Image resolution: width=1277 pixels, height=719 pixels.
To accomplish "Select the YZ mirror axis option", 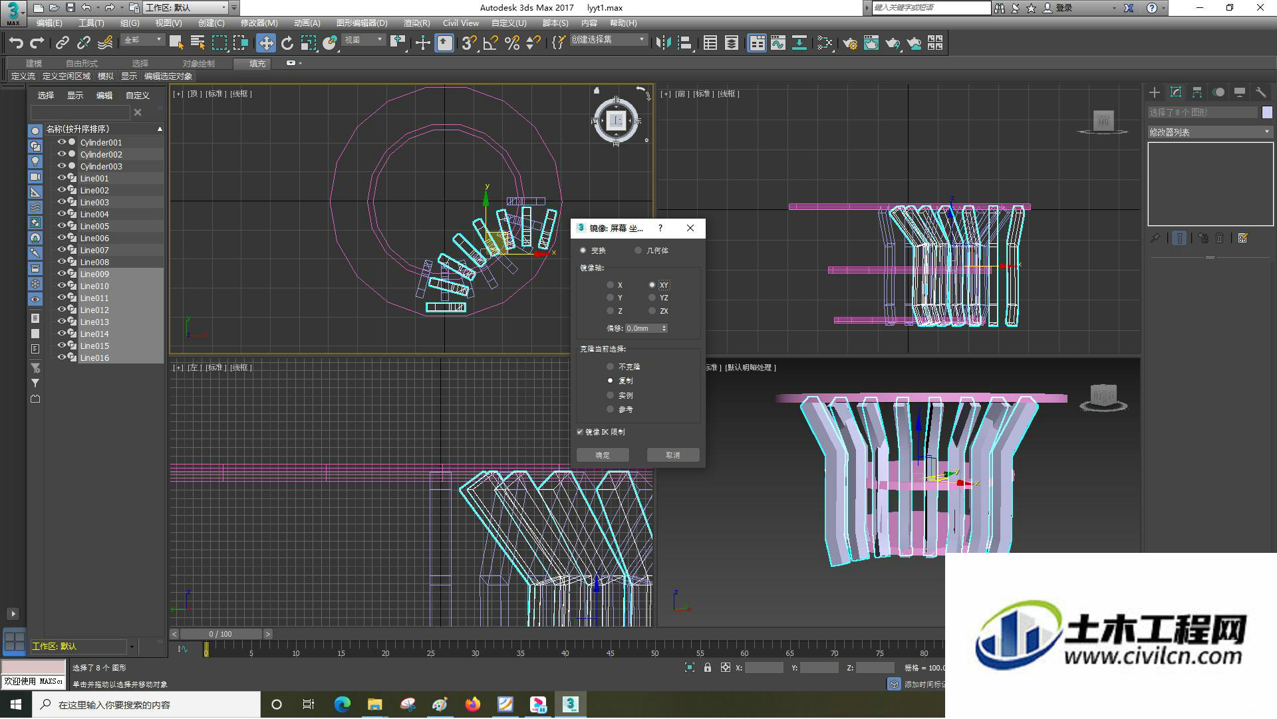I will (652, 298).
